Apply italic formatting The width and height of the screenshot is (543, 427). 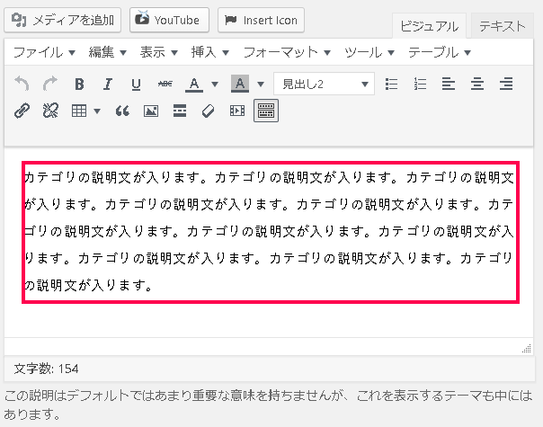(107, 85)
